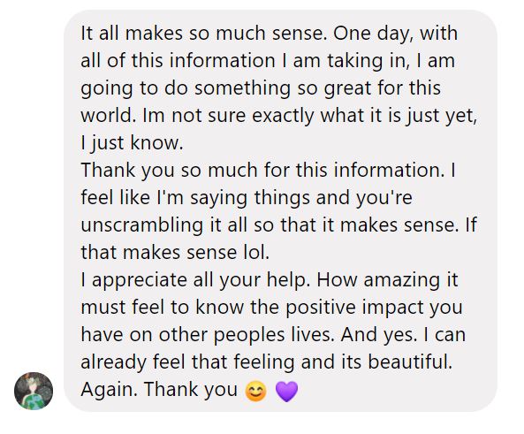Image resolution: width=524 pixels, height=434 pixels.
Task: Click the words 'positive impact you'
Action: click(x=375, y=308)
